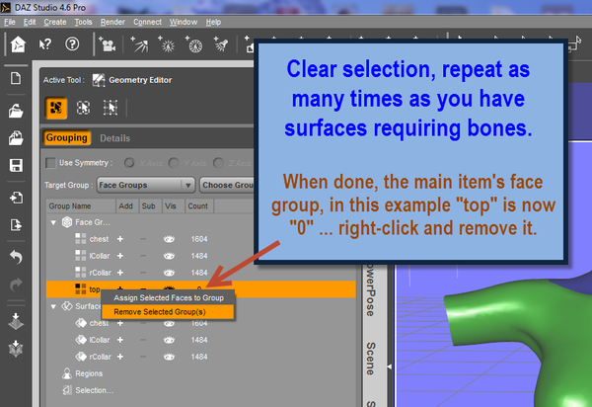Click the download-to-figure icon in sidebar
592x407 pixels.
click(16, 322)
